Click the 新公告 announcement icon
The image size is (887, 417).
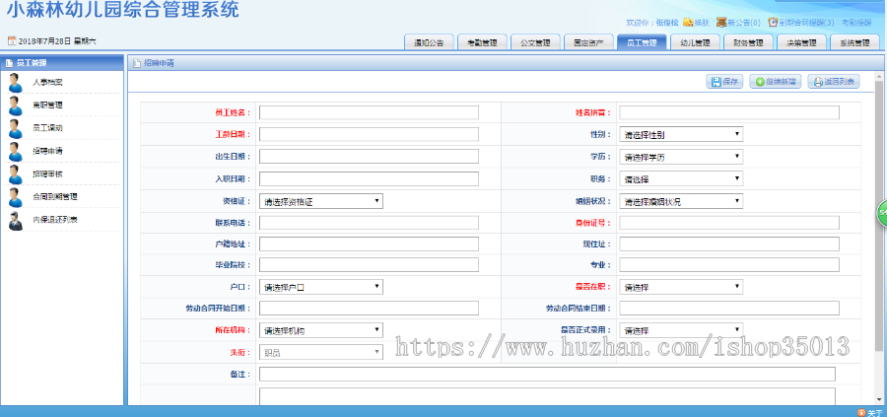coord(720,23)
